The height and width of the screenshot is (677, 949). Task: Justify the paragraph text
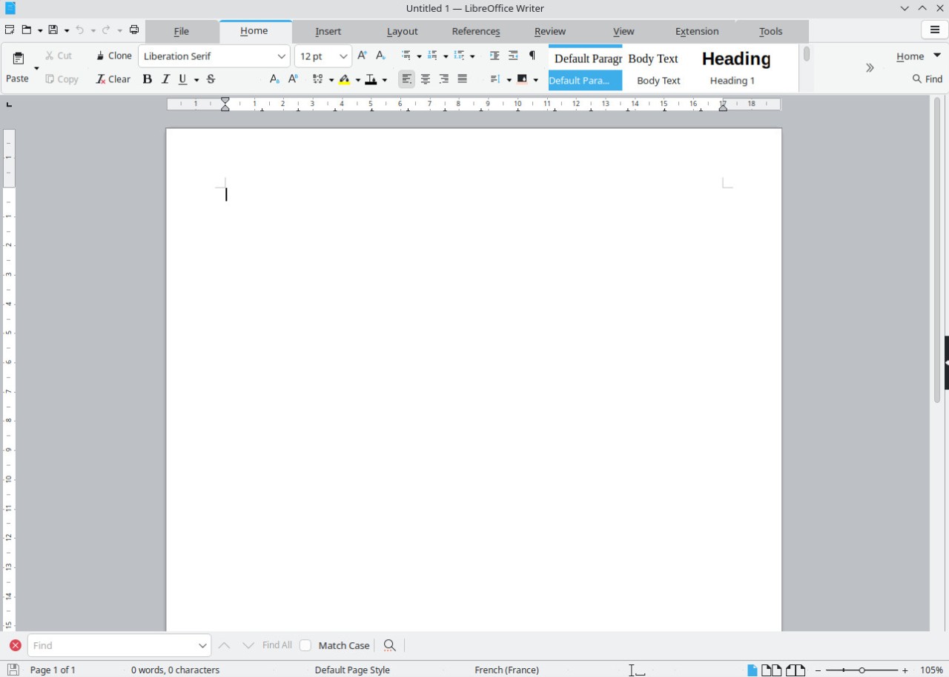[462, 79]
